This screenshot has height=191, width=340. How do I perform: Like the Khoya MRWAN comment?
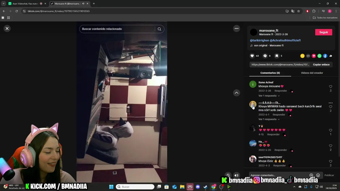330,107
